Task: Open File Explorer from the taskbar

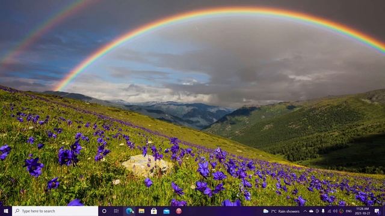Action: [x=141, y=211]
